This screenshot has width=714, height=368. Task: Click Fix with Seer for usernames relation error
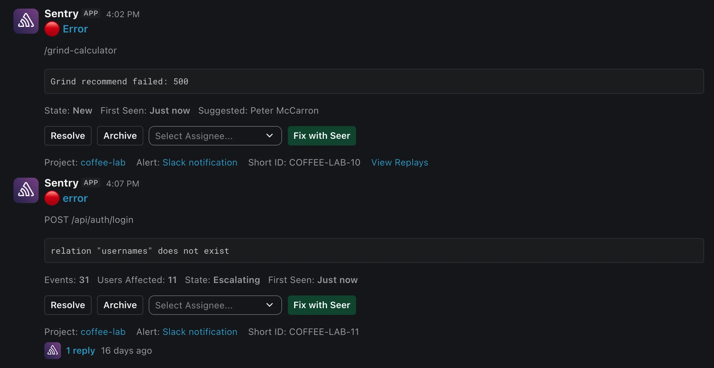click(x=322, y=305)
